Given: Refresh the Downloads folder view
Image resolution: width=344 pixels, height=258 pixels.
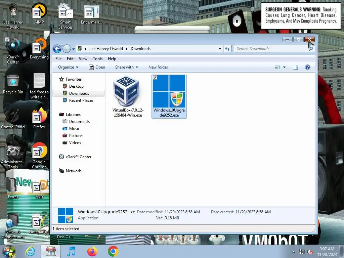Looking at the screenshot, I should click(227, 49).
